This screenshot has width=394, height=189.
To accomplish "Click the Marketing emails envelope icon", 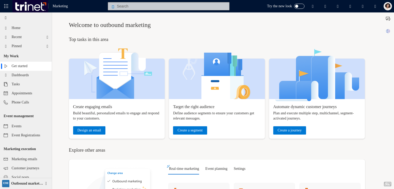I will [x=6, y=159].
